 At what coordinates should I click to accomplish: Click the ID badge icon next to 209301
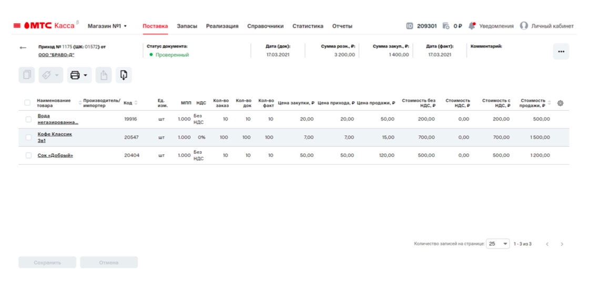(x=410, y=26)
